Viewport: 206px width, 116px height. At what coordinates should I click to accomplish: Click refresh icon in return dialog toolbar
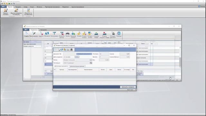62,50
